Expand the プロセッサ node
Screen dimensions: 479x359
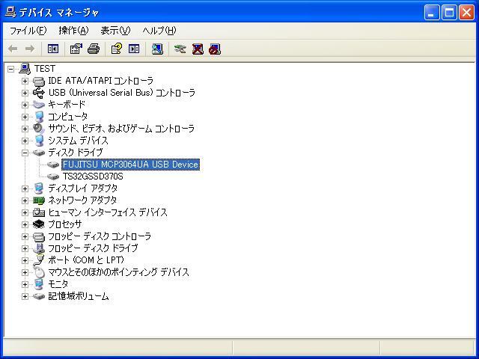pyautogui.click(x=25, y=224)
